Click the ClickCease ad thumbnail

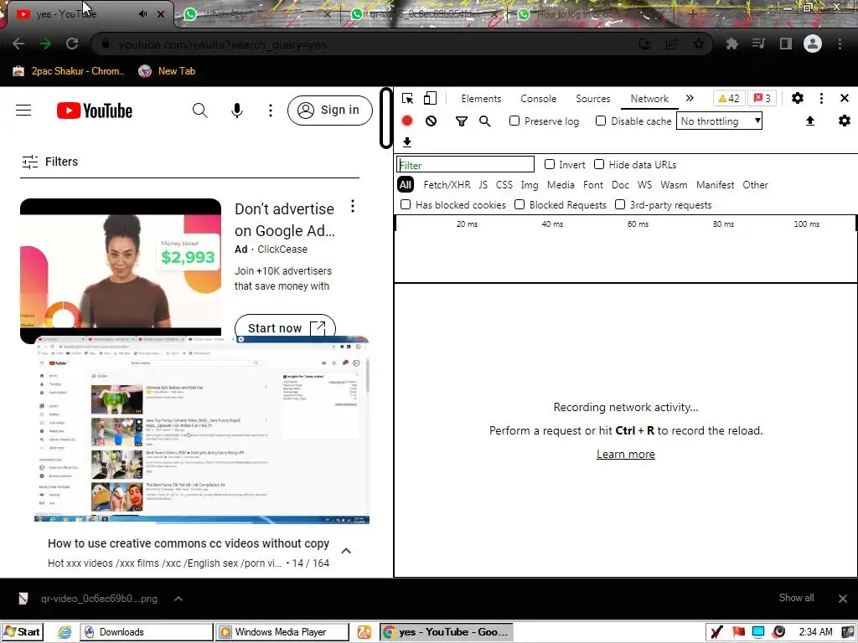(x=121, y=268)
